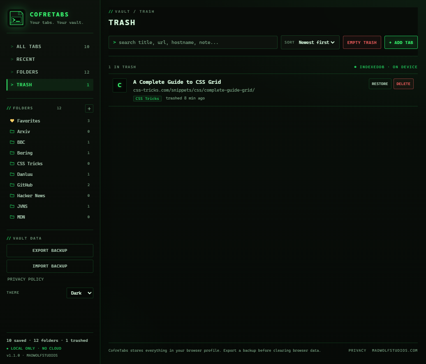Open the GitHub folder
Viewport: 426px width, 364px height.
point(50,185)
